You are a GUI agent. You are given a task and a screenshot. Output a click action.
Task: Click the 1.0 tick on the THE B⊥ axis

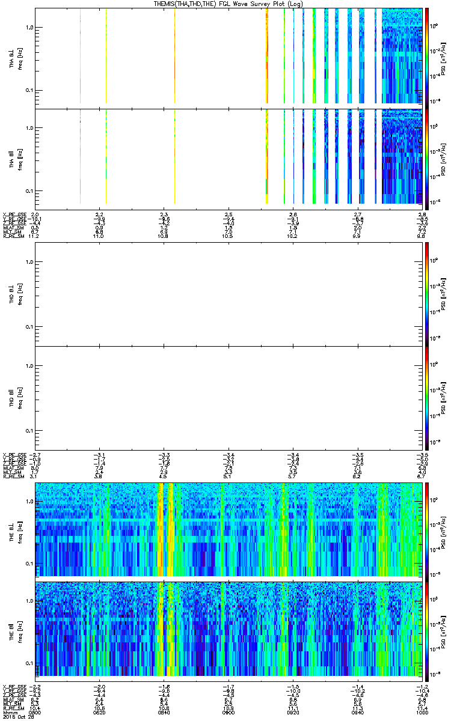coord(29,500)
